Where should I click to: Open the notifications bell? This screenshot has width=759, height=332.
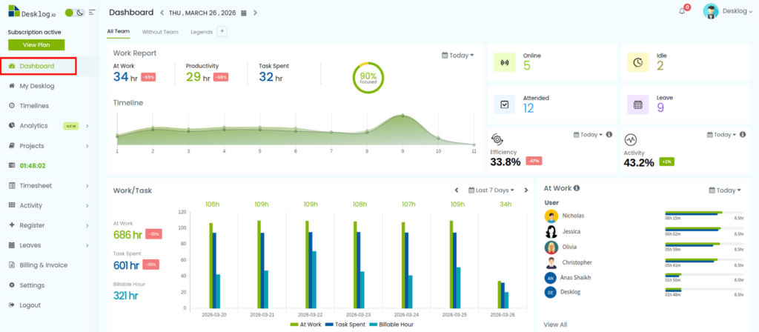[682, 11]
